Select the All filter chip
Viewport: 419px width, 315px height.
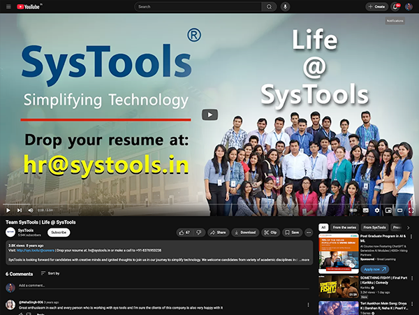[x=323, y=228]
